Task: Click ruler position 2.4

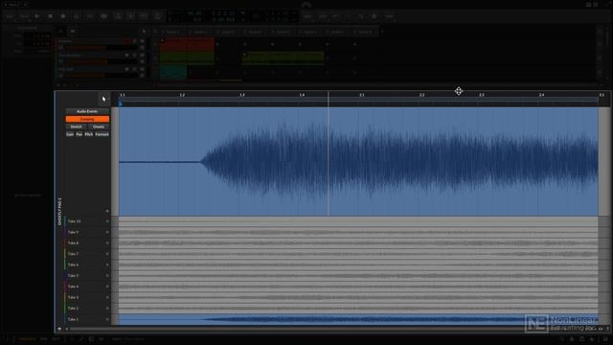Action: tap(541, 95)
